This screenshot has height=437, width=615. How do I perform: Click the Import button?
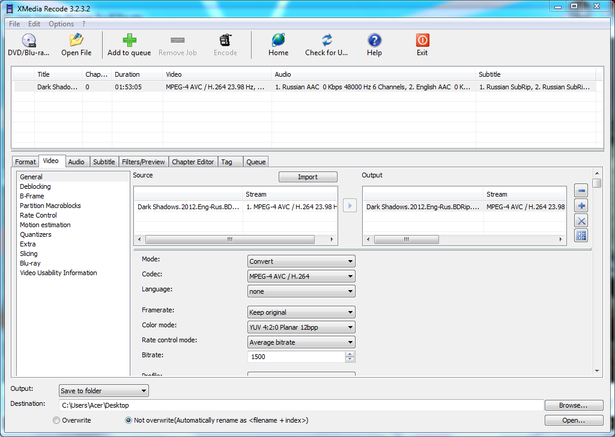tap(307, 177)
